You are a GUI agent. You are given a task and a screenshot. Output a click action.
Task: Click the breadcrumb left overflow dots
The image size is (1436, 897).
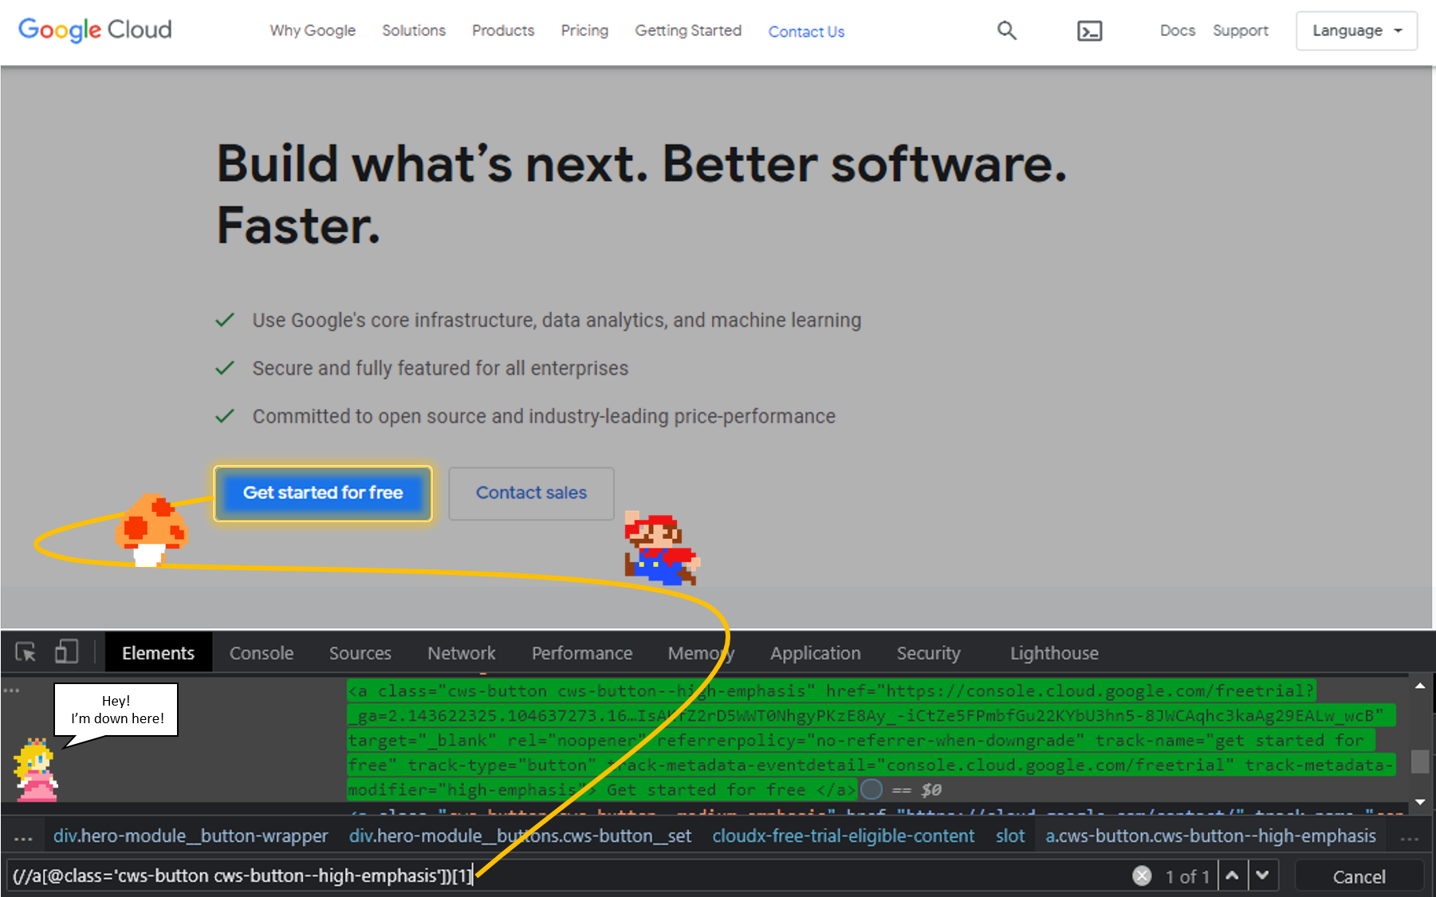pyautogui.click(x=23, y=837)
